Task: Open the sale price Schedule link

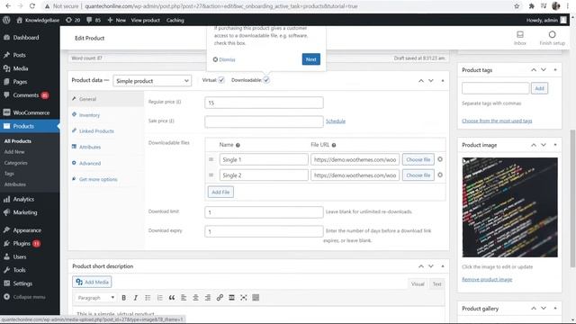Action: pyautogui.click(x=336, y=121)
